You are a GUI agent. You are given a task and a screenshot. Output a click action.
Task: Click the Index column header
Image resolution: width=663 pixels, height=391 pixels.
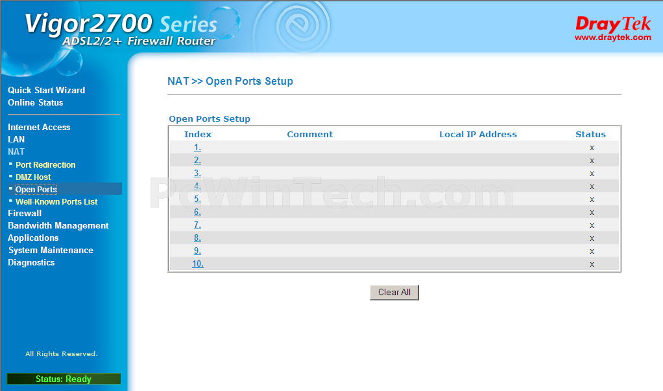(198, 134)
